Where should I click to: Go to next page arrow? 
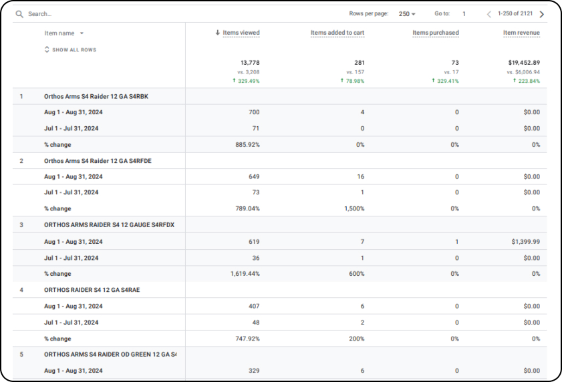pyautogui.click(x=542, y=14)
